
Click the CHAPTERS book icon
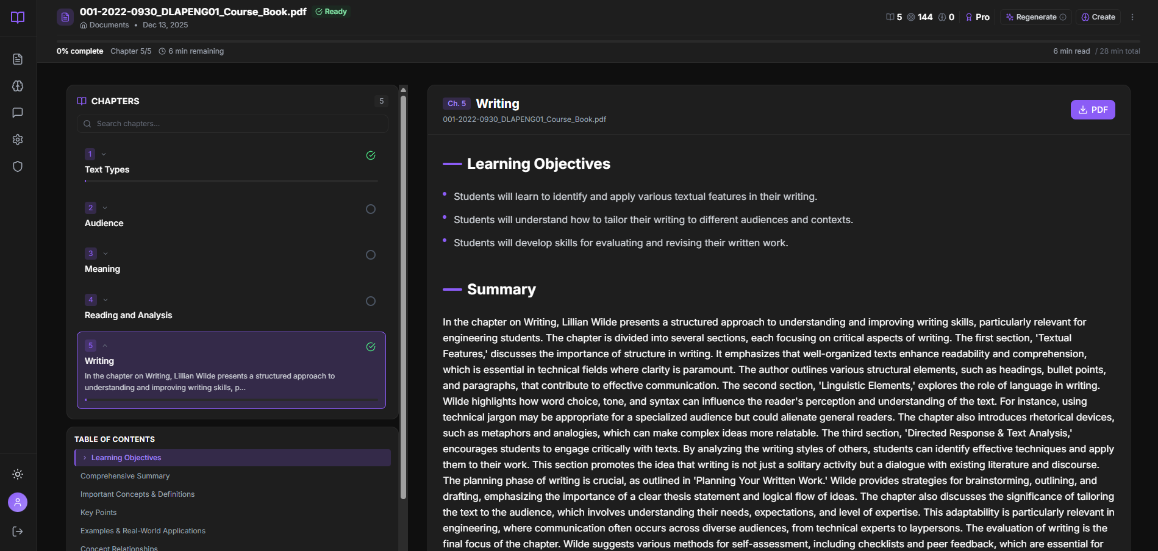click(82, 101)
